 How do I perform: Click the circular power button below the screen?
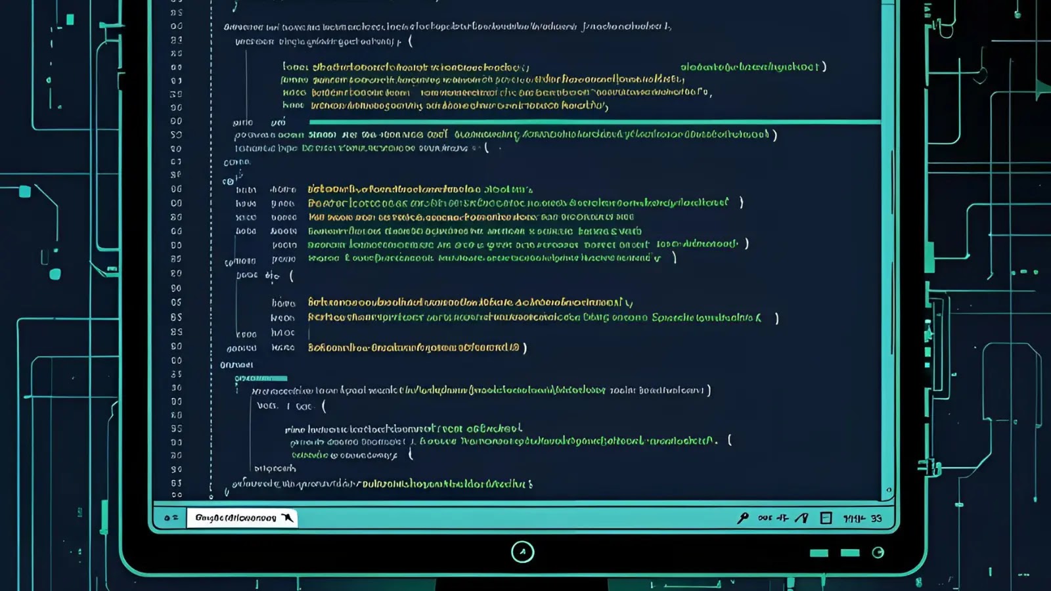(522, 552)
